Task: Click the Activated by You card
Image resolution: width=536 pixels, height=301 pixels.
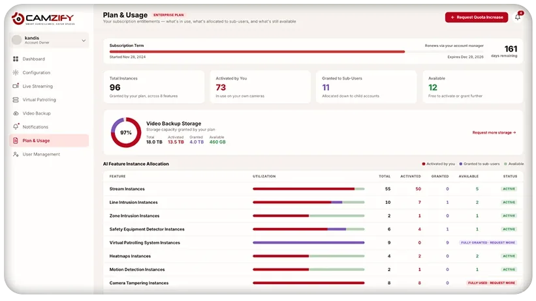Action: point(260,87)
